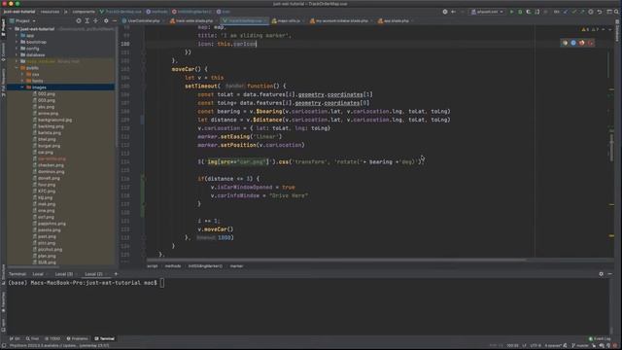Click the toolbar gear icon left of Back arrow
622x350 pixels.
click(x=445, y=12)
